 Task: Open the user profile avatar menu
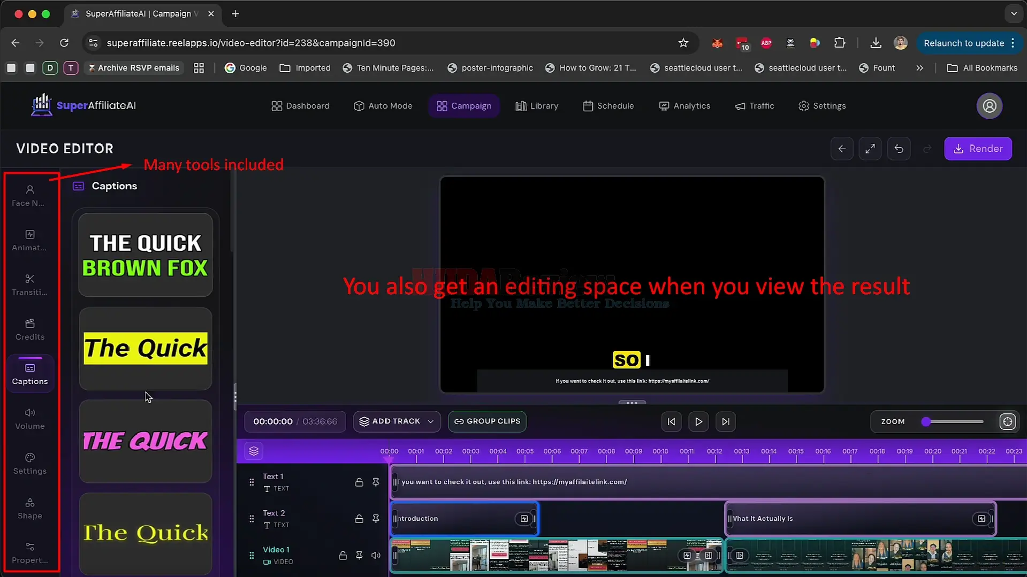(990, 106)
